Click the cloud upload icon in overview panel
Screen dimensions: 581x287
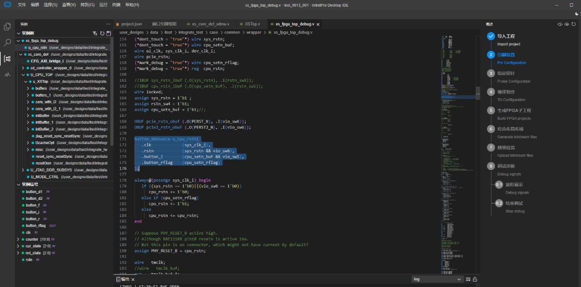pos(567,24)
